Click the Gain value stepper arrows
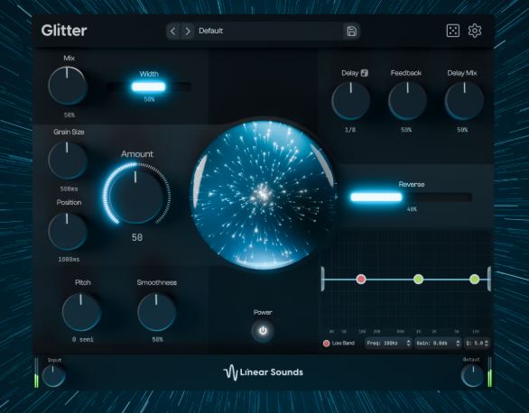This screenshot has width=529, height=413. 458,344
